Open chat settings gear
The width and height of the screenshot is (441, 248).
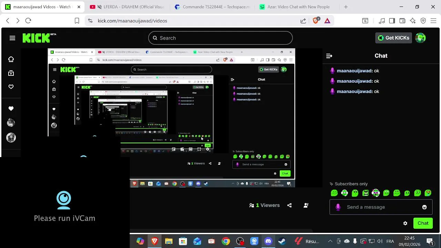(x=405, y=223)
